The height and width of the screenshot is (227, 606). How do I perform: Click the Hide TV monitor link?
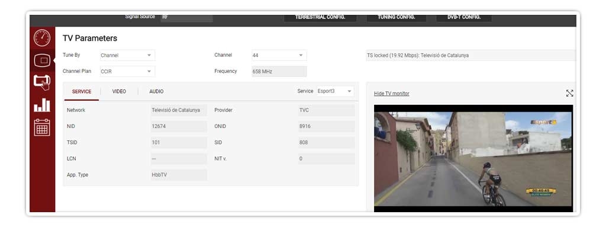392,94
